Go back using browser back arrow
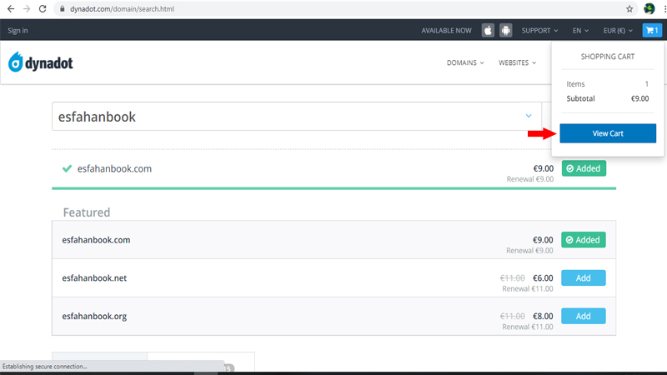 click(x=11, y=9)
